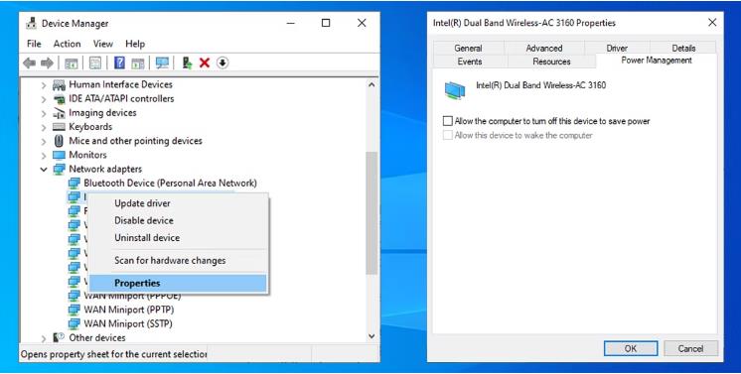Expand the Monitors category
Screen dimensions: 741x374
(x=44, y=156)
